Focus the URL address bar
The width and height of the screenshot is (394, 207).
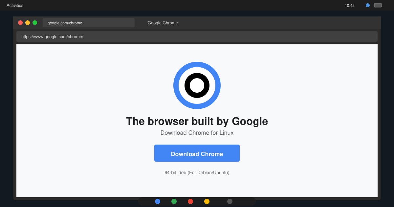tap(197, 36)
